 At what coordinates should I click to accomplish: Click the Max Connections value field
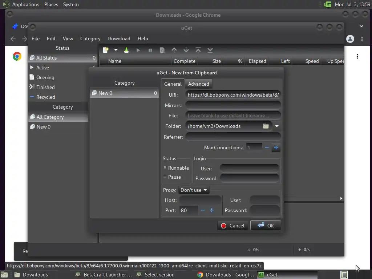coord(254,147)
